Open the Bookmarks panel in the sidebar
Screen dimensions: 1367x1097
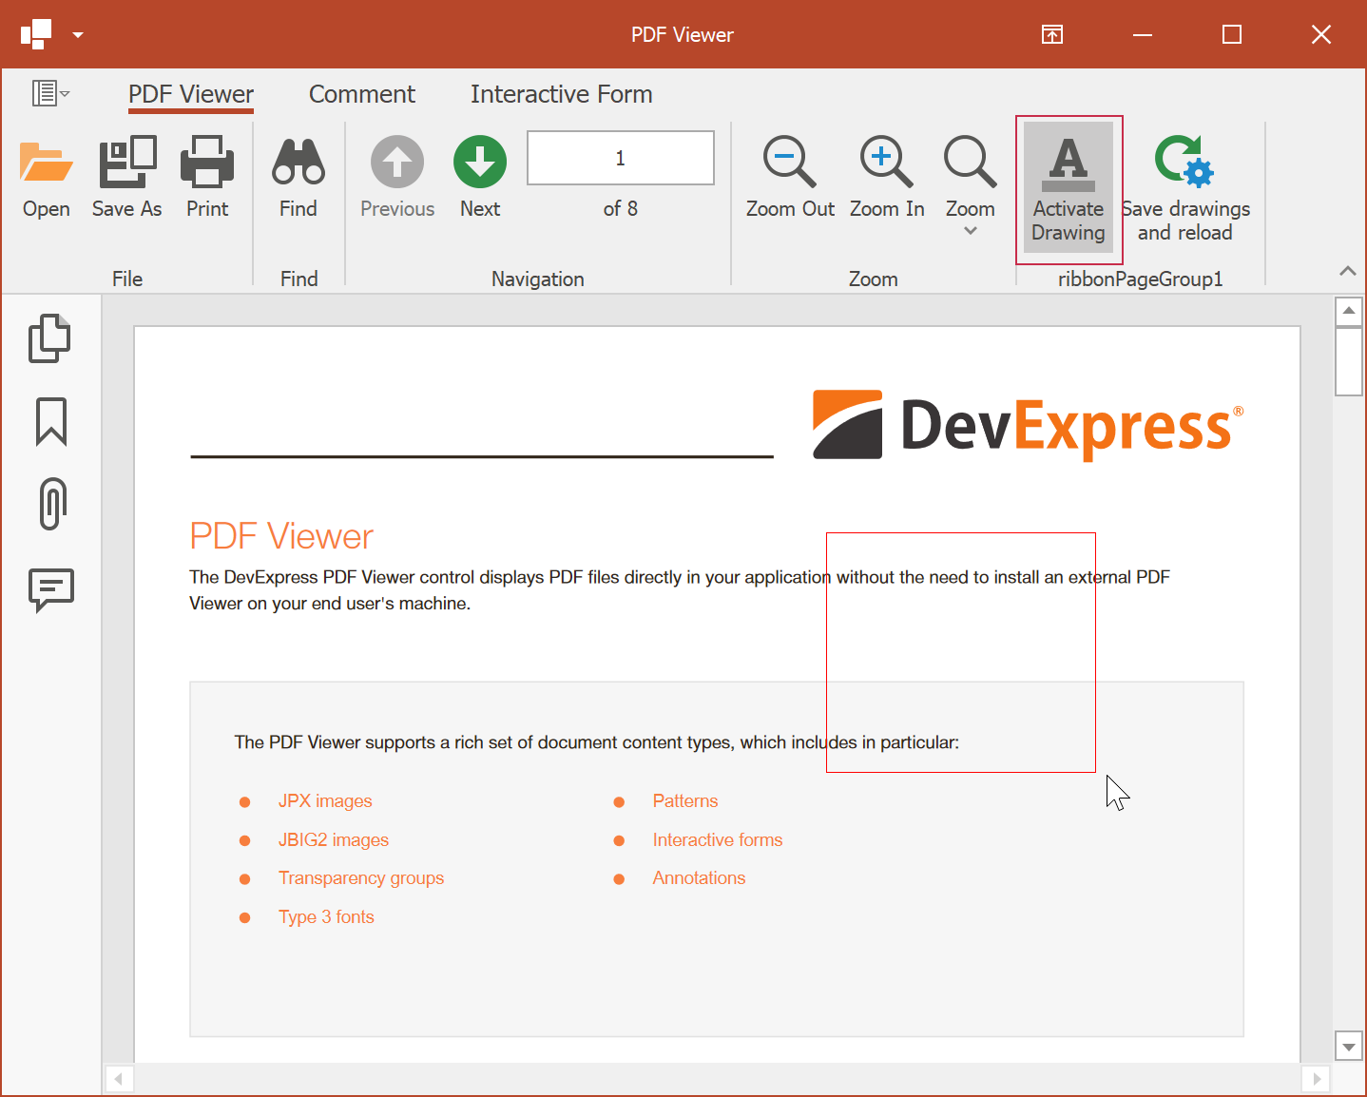50,421
